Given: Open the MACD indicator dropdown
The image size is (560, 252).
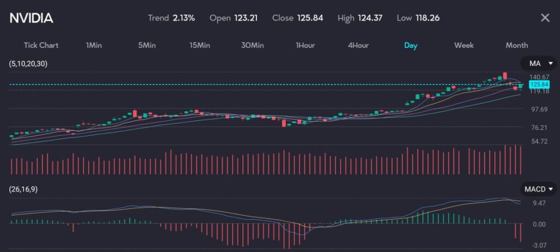Looking at the screenshot, I should click(x=538, y=189).
